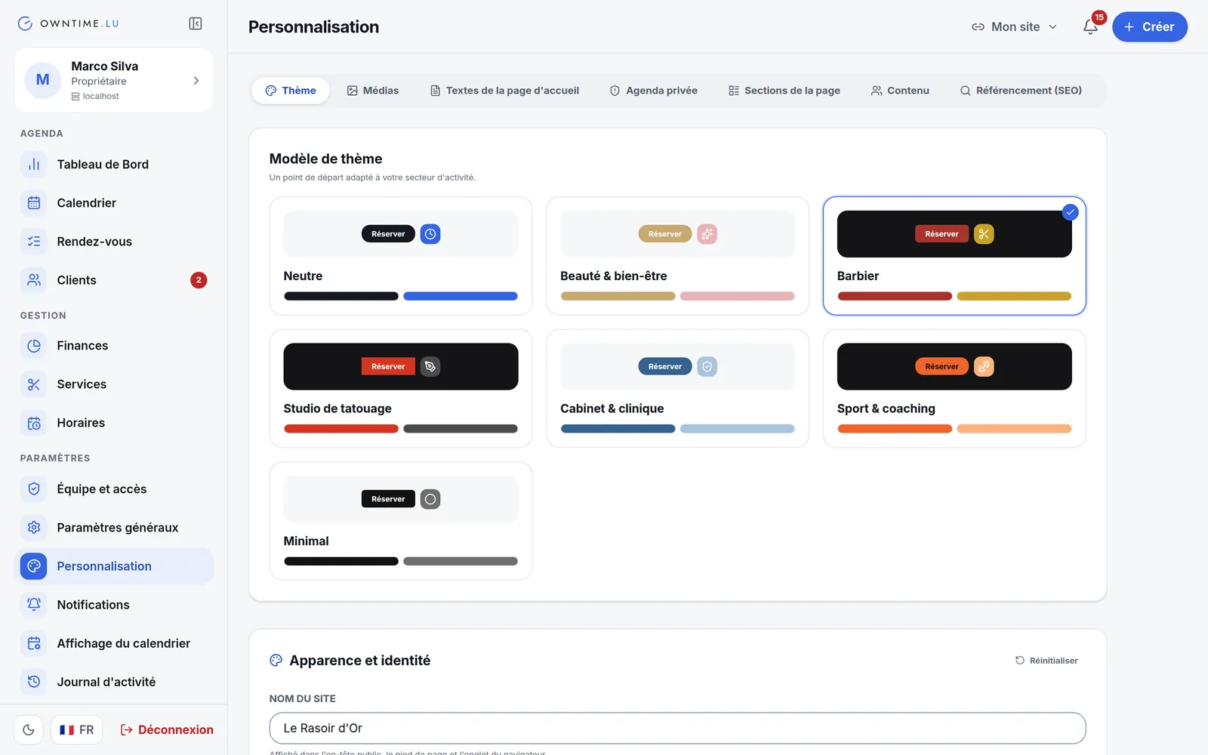Click the Équipe et accès shield icon
The image size is (1208, 755).
34,489
